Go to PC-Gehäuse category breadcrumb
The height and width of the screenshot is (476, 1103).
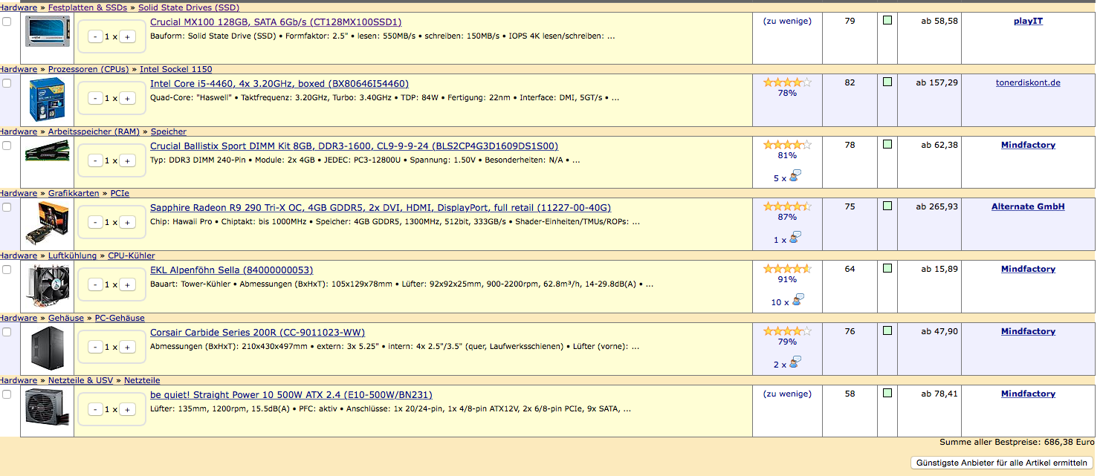[x=120, y=318]
